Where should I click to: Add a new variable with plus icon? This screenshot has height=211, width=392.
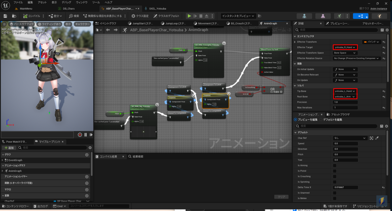coord(87,196)
